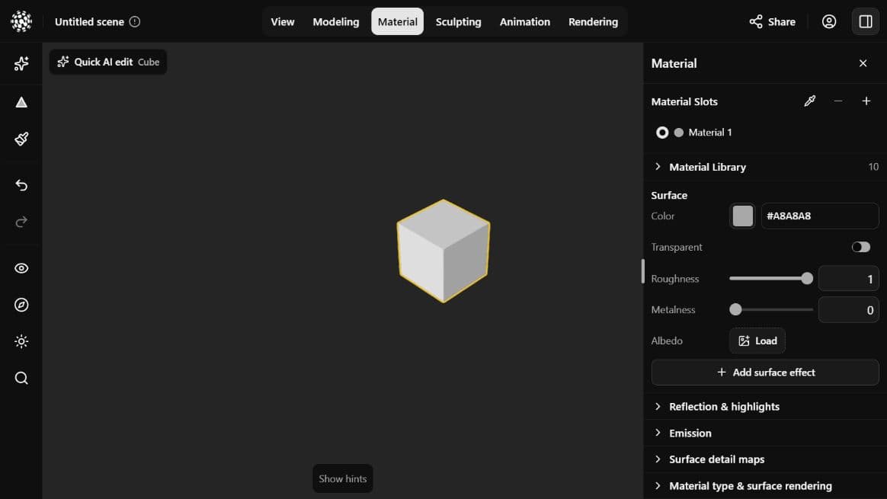This screenshot has width=887, height=499.
Task: Switch to the Modeling tab
Action: pos(336,21)
